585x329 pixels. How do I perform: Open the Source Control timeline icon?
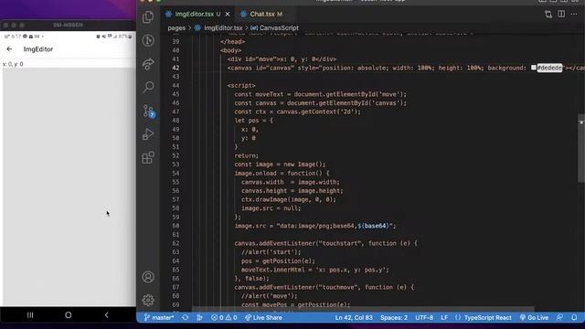148,40
